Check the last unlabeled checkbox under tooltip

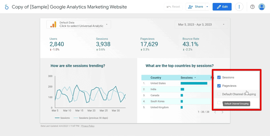[219, 103]
